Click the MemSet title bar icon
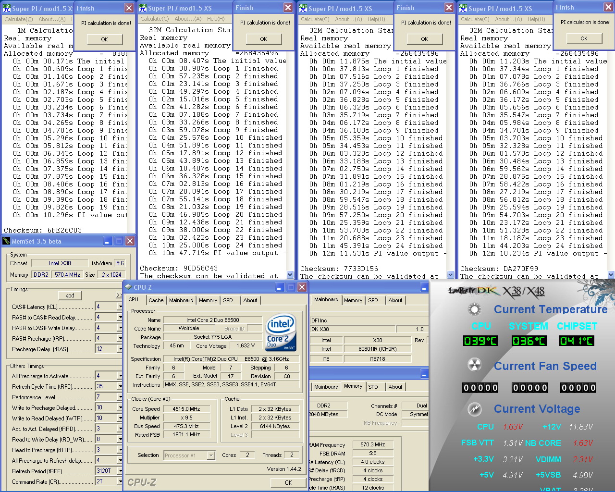This screenshot has height=492, width=615. tap(6, 241)
